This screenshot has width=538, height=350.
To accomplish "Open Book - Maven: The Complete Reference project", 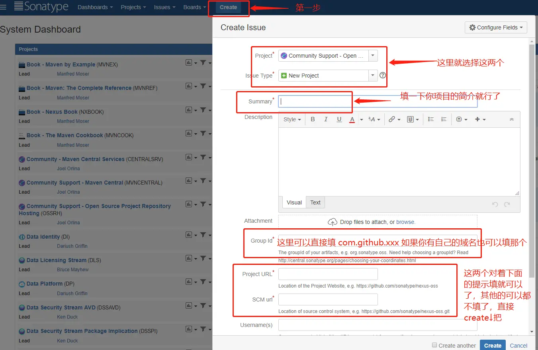I will point(79,88).
